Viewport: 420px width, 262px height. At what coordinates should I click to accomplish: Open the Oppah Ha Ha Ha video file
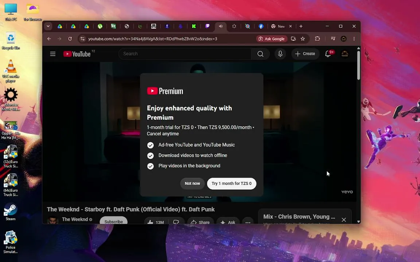pos(11,130)
